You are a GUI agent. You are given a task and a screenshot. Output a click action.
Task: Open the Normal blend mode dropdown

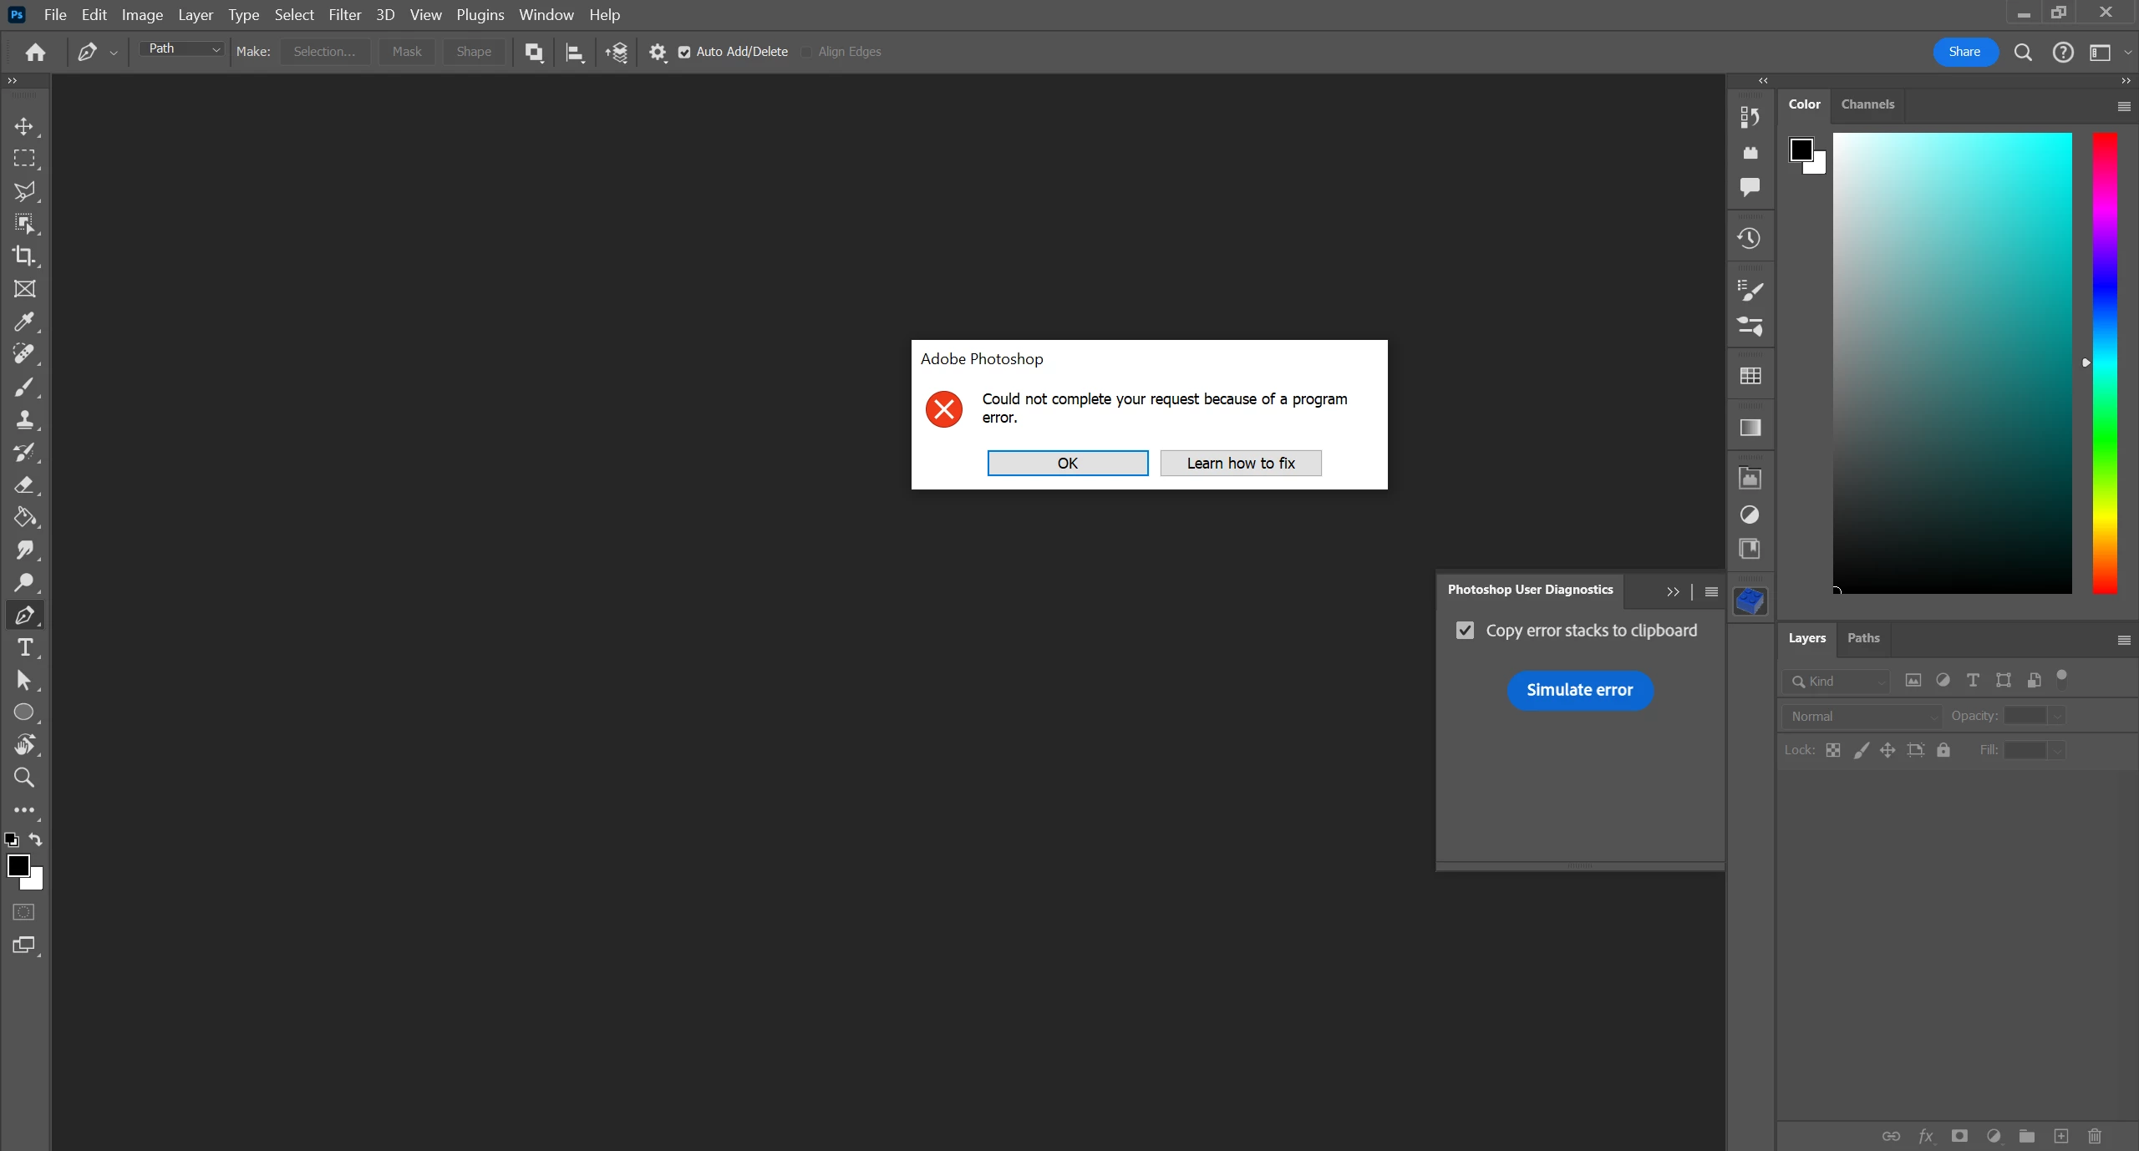tap(1862, 716)
